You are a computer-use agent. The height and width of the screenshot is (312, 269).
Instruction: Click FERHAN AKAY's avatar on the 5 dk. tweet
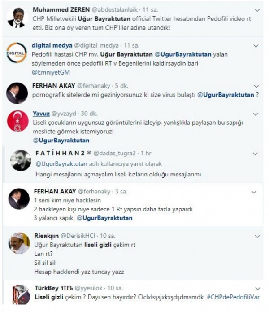pyautogui.click(x=18, y=93)
